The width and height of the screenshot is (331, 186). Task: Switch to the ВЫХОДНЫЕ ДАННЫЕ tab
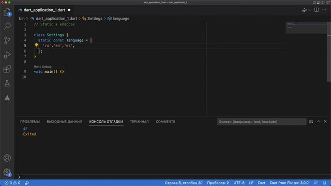[x=64, y=122]
